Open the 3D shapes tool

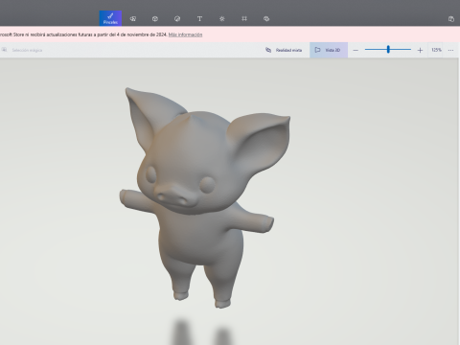(155, 19)
